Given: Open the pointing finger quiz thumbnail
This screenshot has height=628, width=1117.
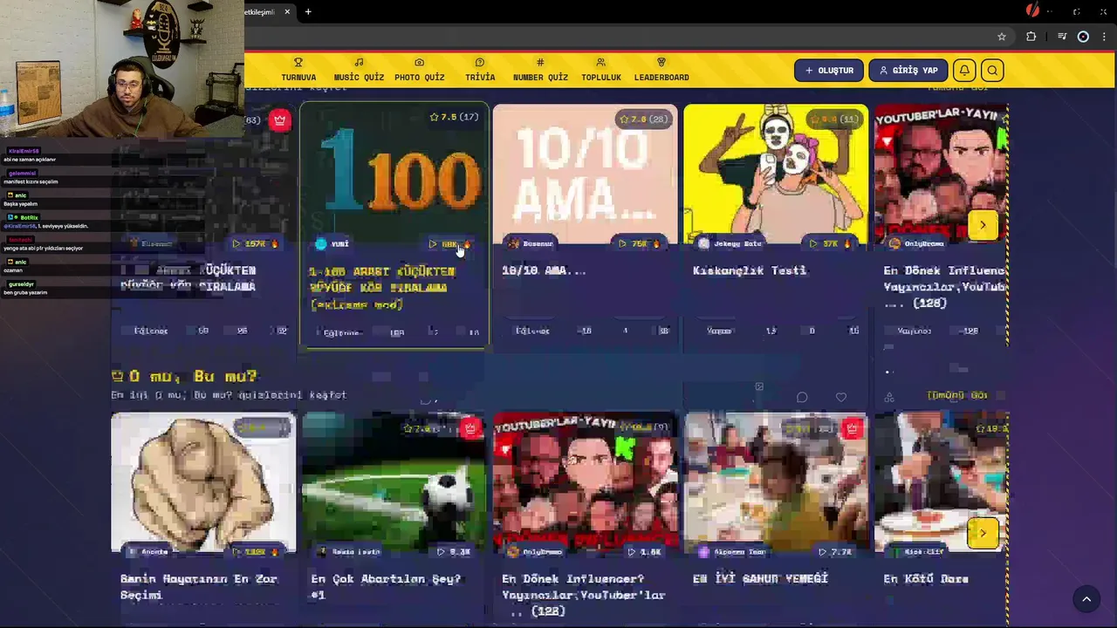Looking at the screenshot, I should pos(203,484).
